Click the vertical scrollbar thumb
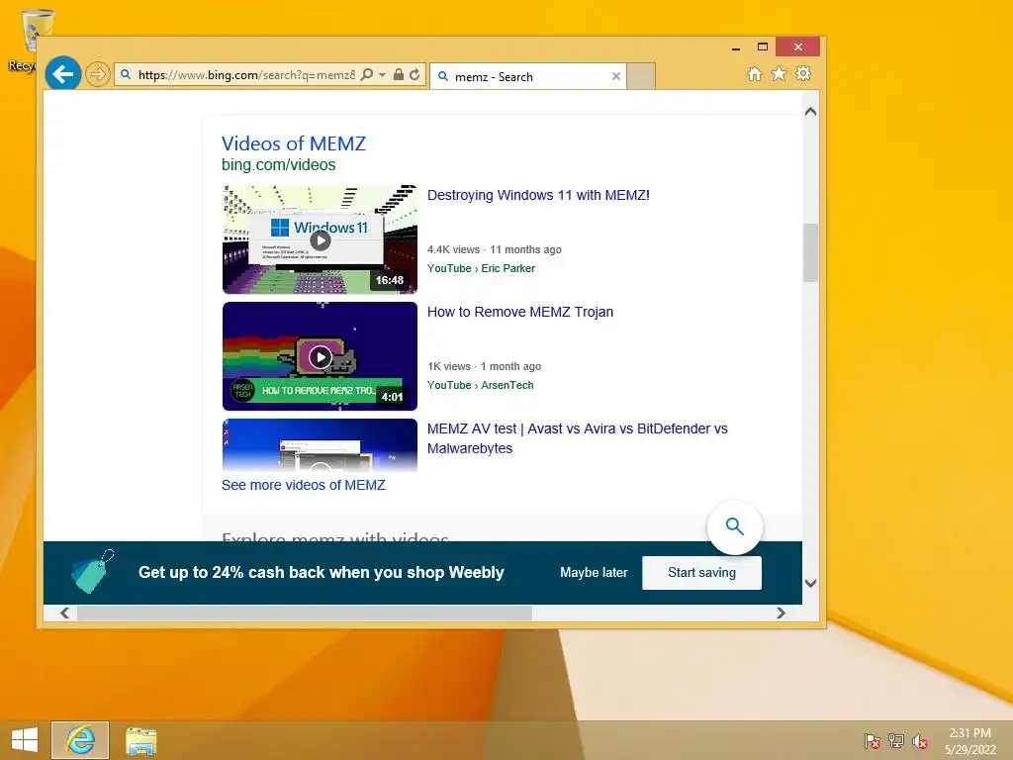1013x760 pixels. pos(811,252)
